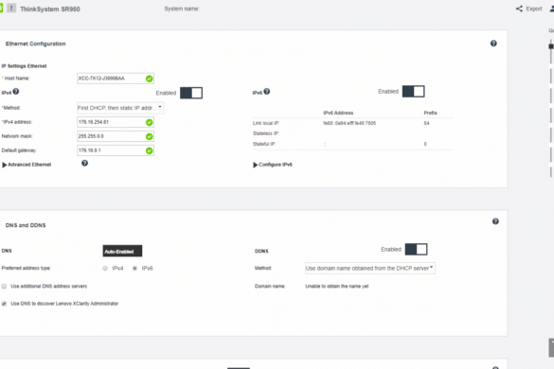554x369 pixels.
Task: Click the 'Preferred address type:' label
Action: (27, 269)
